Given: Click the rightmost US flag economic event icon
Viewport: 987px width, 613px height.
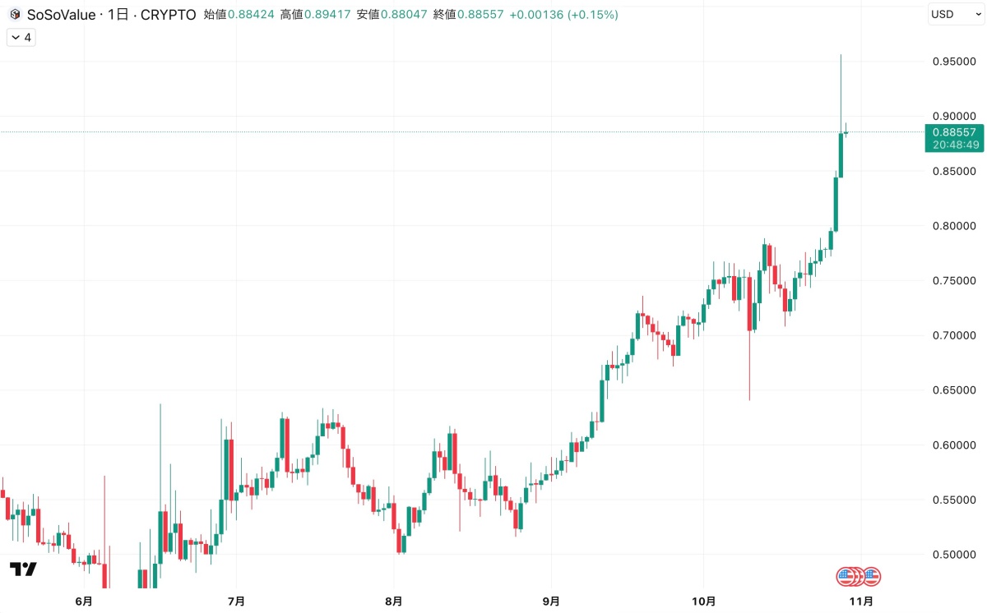Looking at the screenshot, I should [x=872, y=576].
